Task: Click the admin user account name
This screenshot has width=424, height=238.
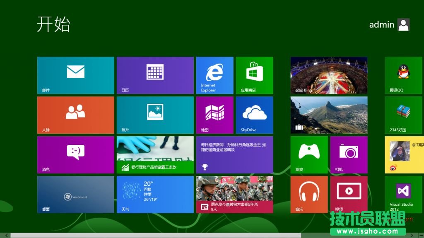Action: [381, 25]
